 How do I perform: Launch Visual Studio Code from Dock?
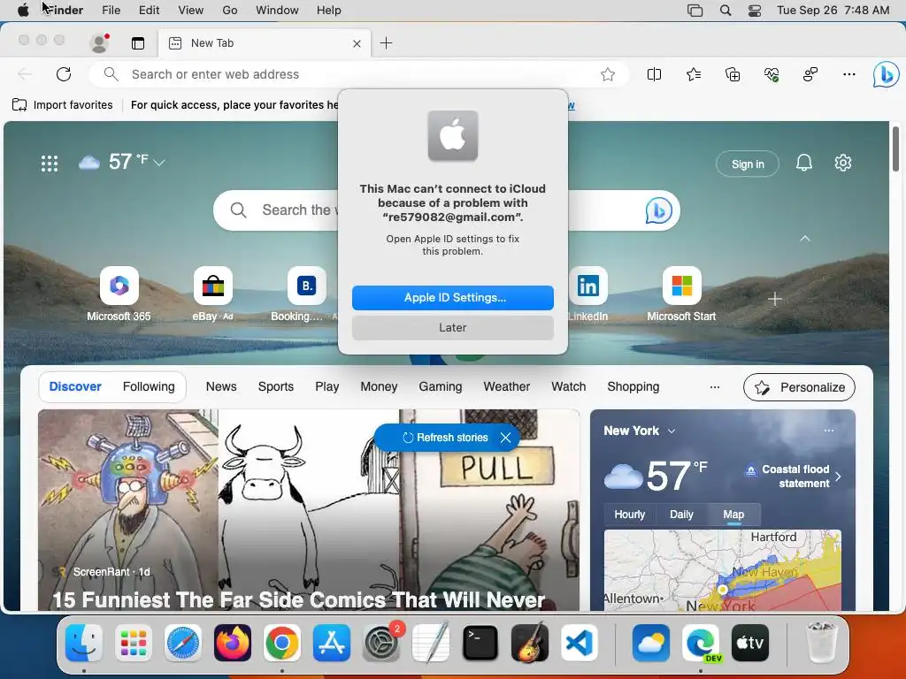579,643
